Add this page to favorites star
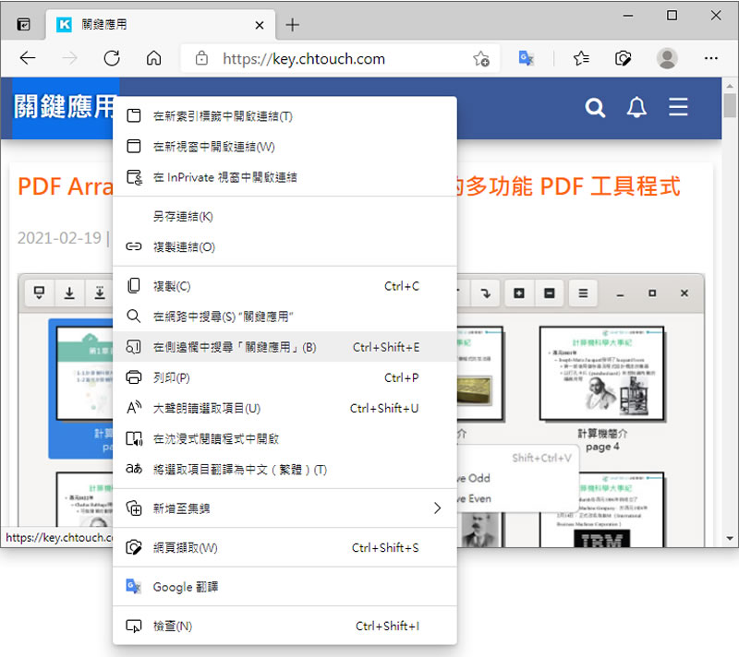The width and height of the screenshot is (739, 657). click(x=481, y=58)
